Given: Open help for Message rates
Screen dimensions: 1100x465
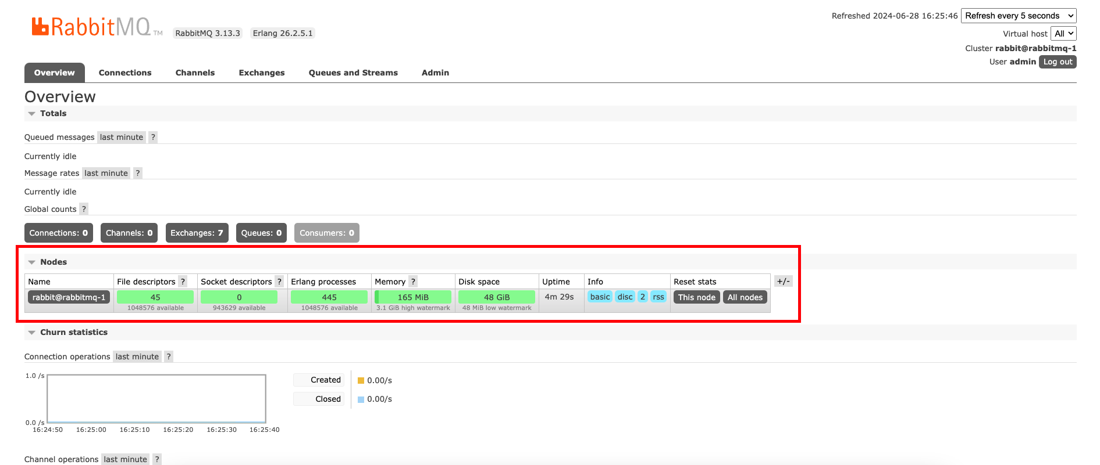Looking at the screenshot, I should click(138, 173).
